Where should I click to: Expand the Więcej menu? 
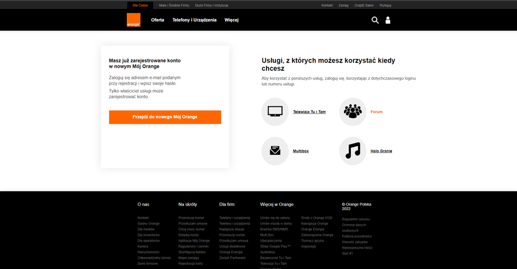pyautogui.click(x=231, y=20)
